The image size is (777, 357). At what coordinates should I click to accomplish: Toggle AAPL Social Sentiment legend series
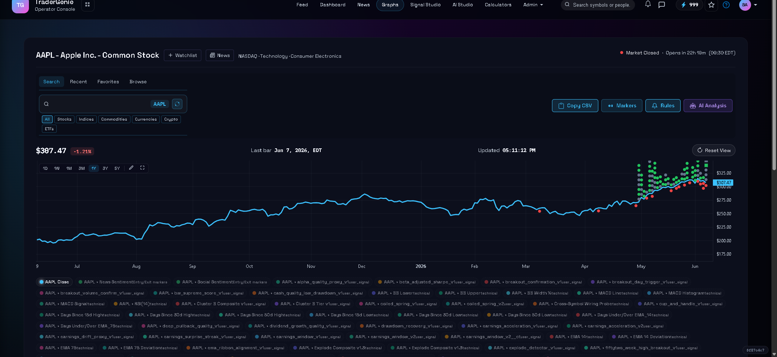click(222, 282)
